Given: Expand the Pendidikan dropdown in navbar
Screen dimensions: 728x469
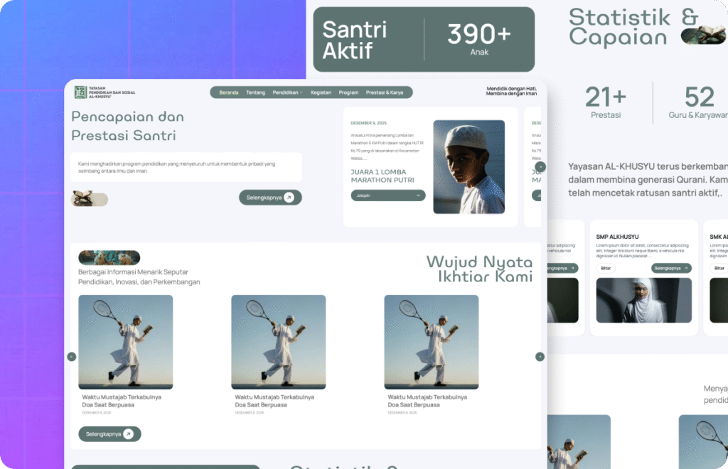Looking at the screenshot, I should click(x=288, y=92).
